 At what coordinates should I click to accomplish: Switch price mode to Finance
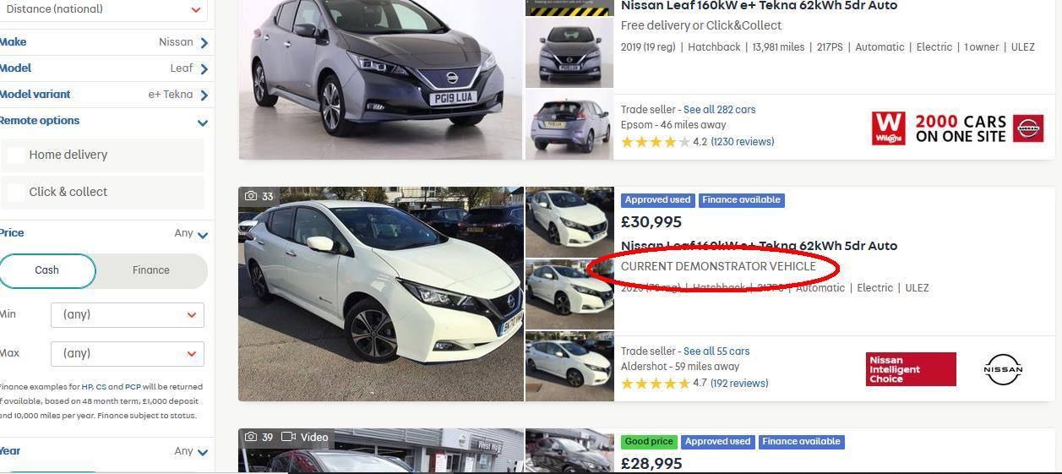tap(151, 270)
